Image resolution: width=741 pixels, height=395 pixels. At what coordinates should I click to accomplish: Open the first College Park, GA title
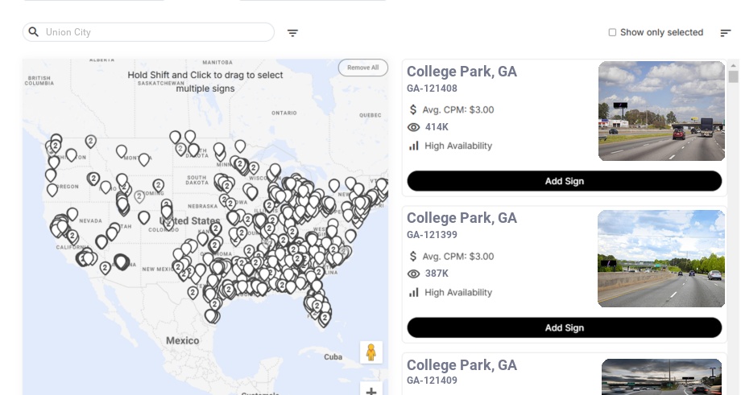pyautogui.click(x=462, y=72)
